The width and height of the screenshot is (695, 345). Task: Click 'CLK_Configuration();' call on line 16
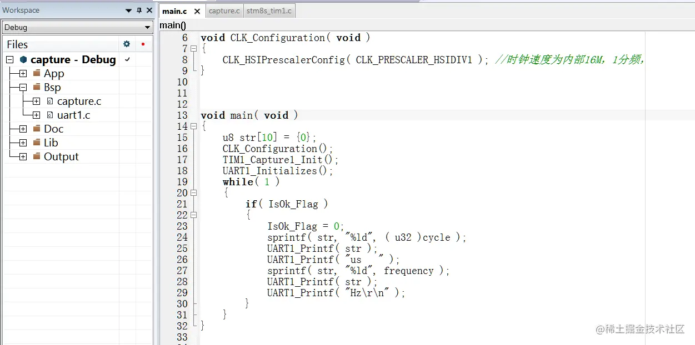coord(278,149)
